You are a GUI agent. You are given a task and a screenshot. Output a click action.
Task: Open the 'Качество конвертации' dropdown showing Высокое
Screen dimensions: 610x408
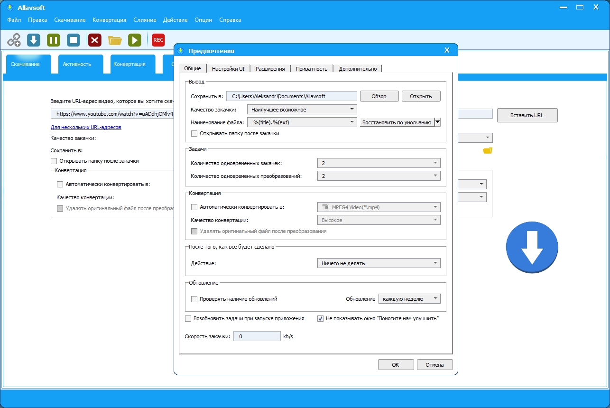(379, 220)
